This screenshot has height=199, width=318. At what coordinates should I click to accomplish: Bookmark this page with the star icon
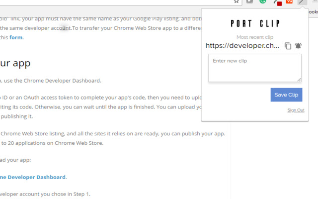[x=237, y=1]
